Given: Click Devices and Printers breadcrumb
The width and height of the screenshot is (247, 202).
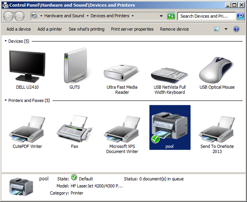Looking at the screenshot, I should click(110, 16).
